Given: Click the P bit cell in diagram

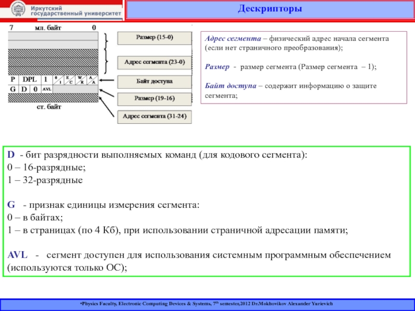Looking at the screenshot, I should tap(13, 80).
